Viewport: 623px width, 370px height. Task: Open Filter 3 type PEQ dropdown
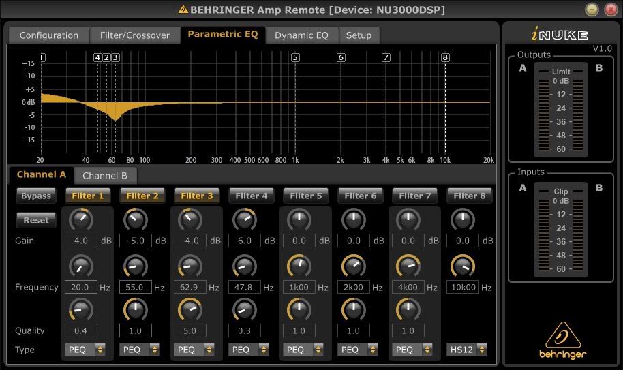pos(194,350)
